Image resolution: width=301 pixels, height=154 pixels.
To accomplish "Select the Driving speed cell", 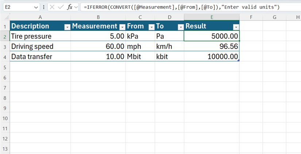I will coord(40,46).
